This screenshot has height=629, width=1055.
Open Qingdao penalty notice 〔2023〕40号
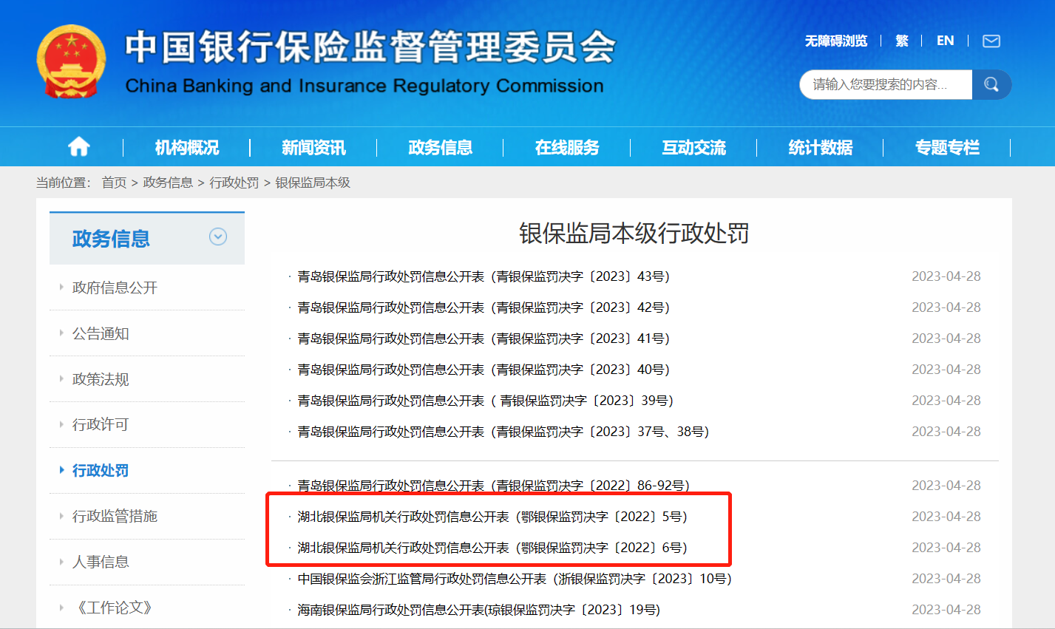[x=484, y=370]
